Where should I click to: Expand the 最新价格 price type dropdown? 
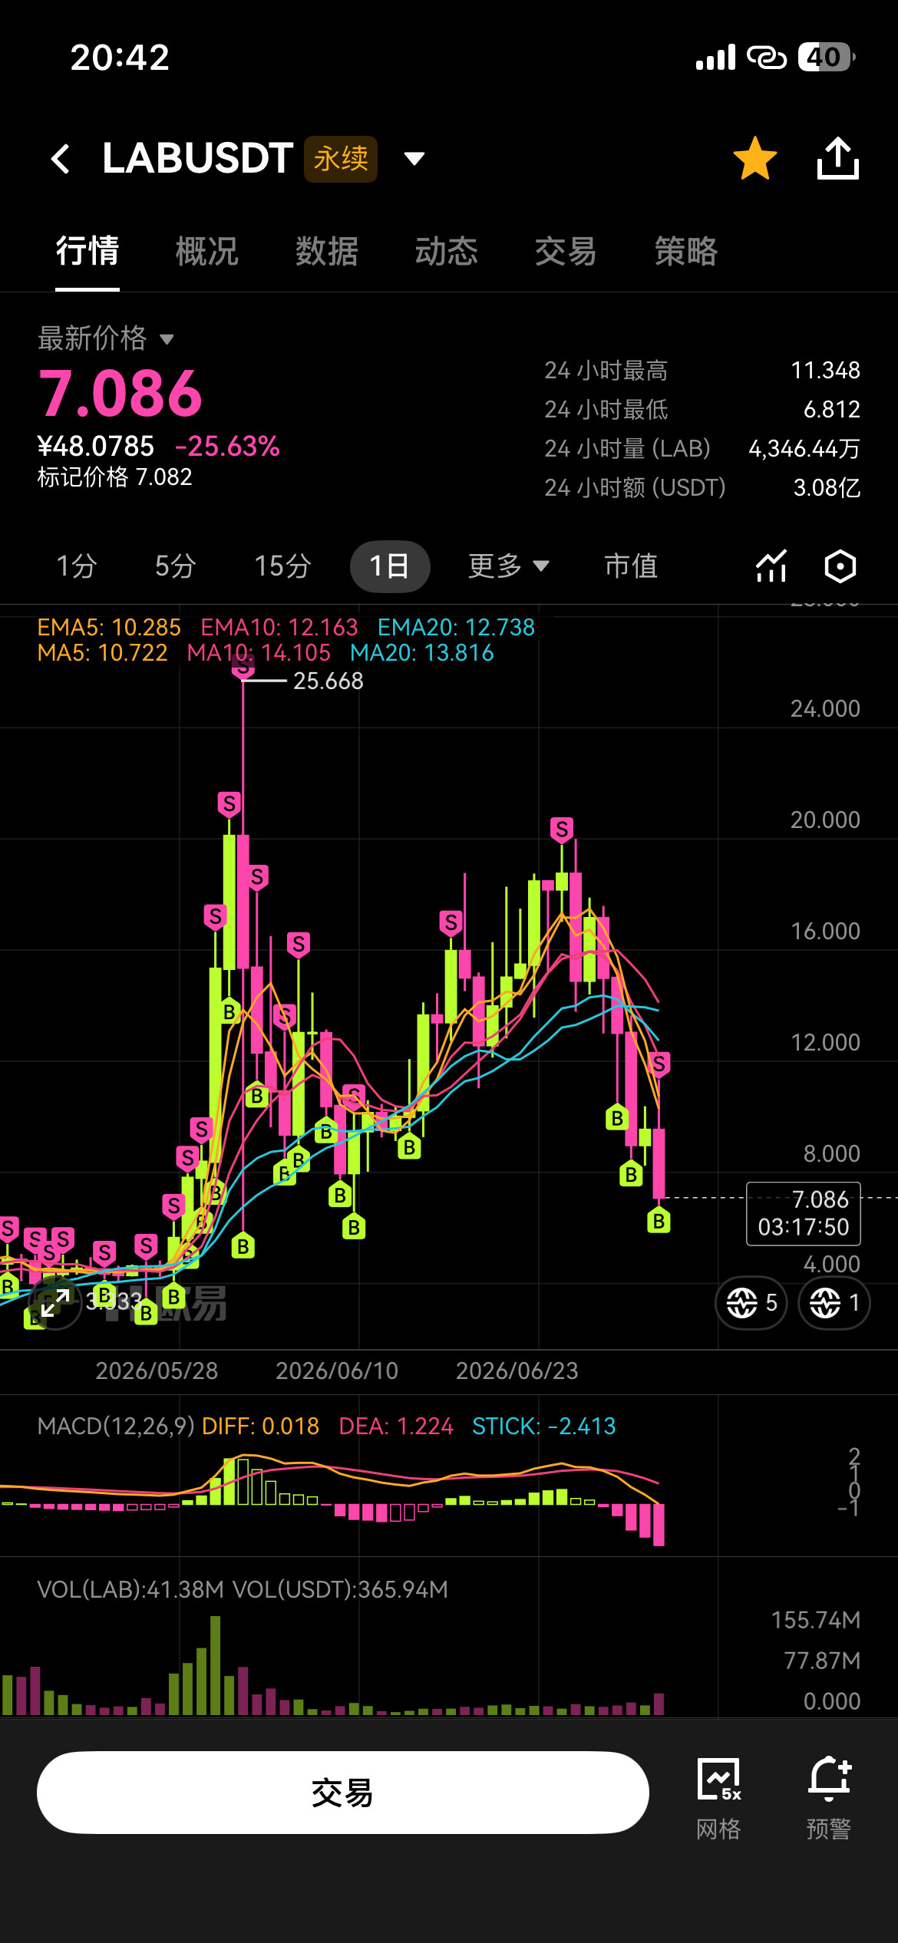(x=167, y=339)
